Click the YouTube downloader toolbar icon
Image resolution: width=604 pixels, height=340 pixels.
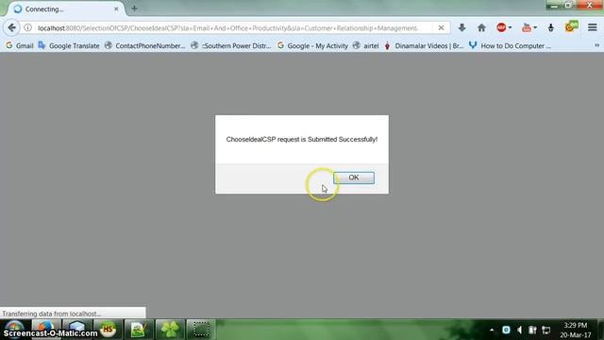[527, 27]
